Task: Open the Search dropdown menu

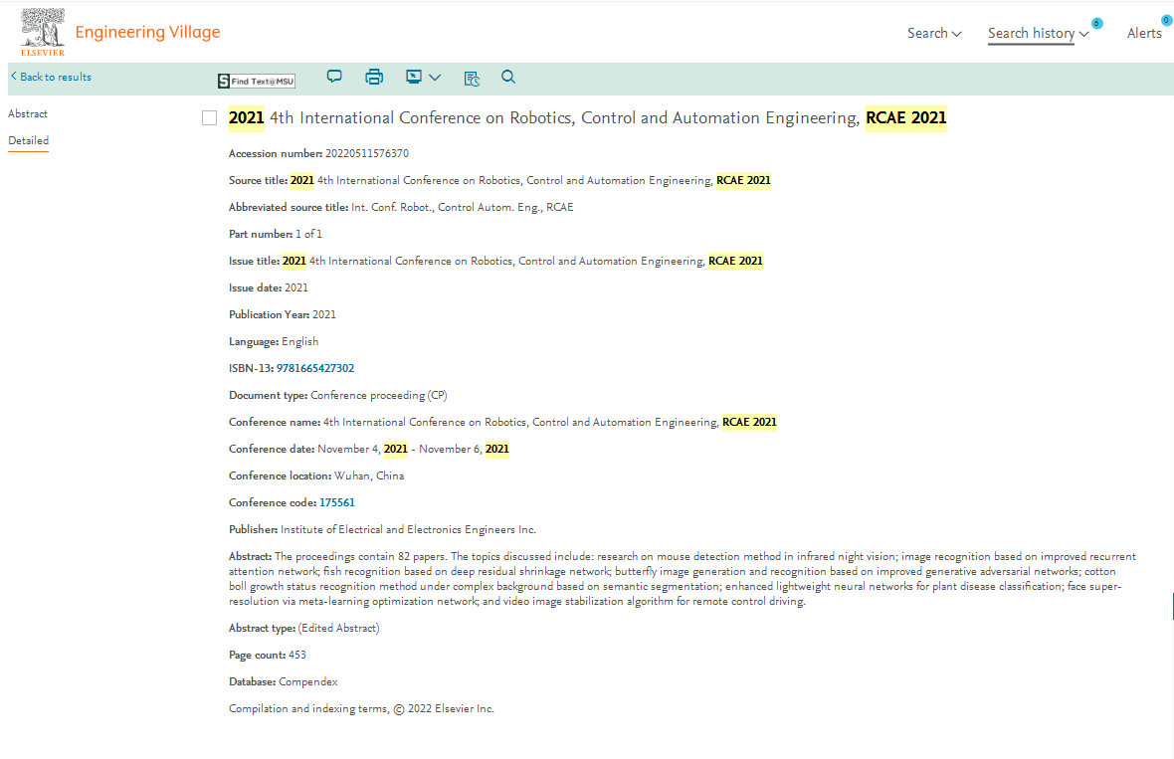Action: (934, 33)
